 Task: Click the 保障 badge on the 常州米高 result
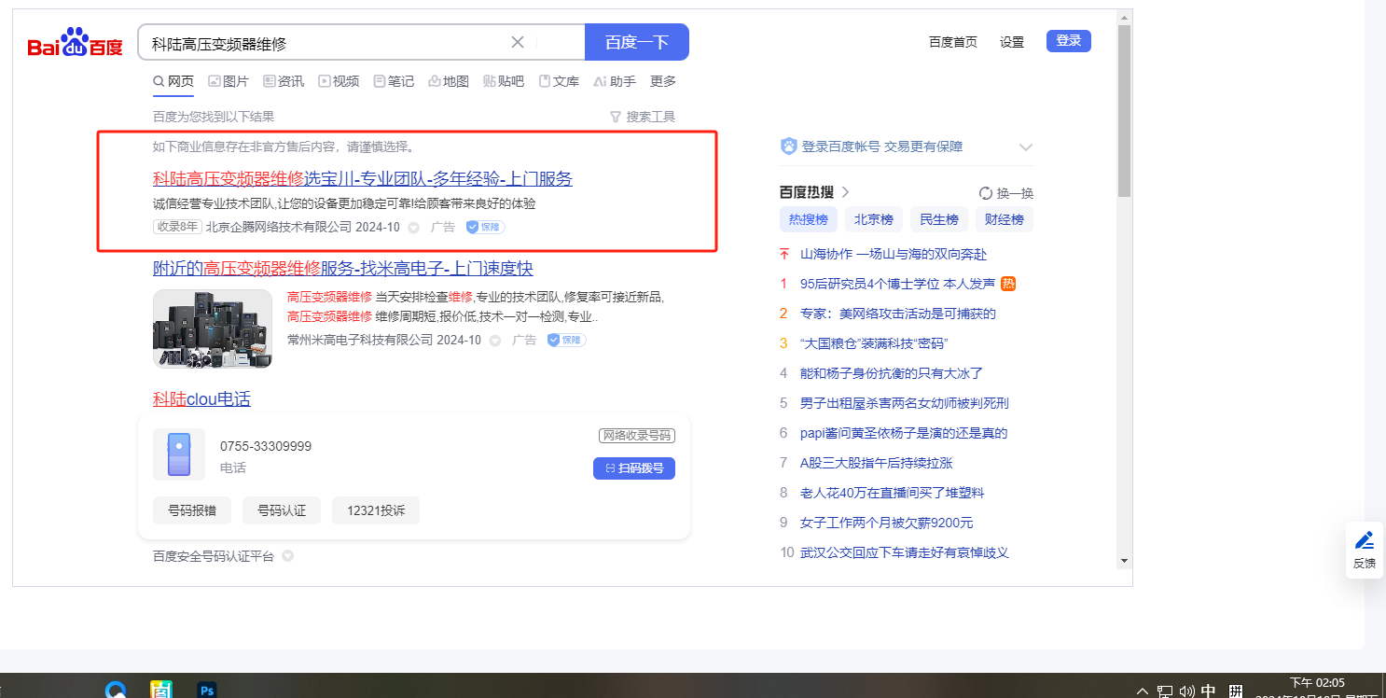click(x=566, y=340)
